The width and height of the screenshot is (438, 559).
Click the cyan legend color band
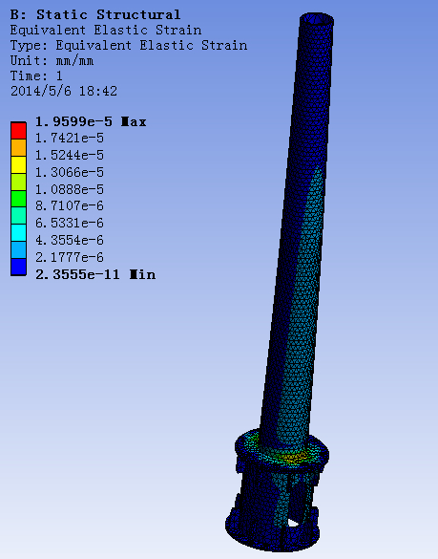tap(18, 233)
